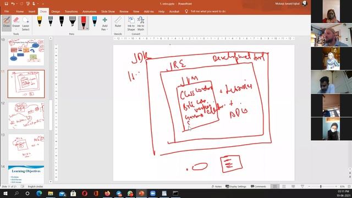352x198 pixels.
Task: Open the Add Pen dropdown
Action: (x=105, y=24)
